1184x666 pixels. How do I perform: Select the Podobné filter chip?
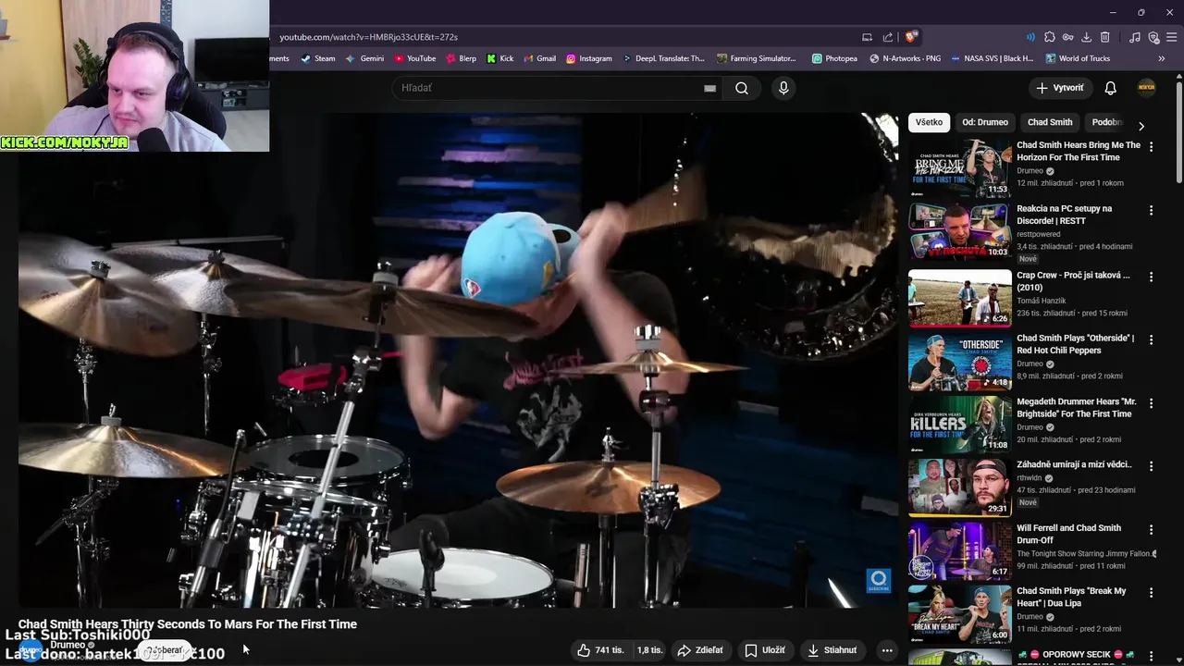coord(1105,122)
